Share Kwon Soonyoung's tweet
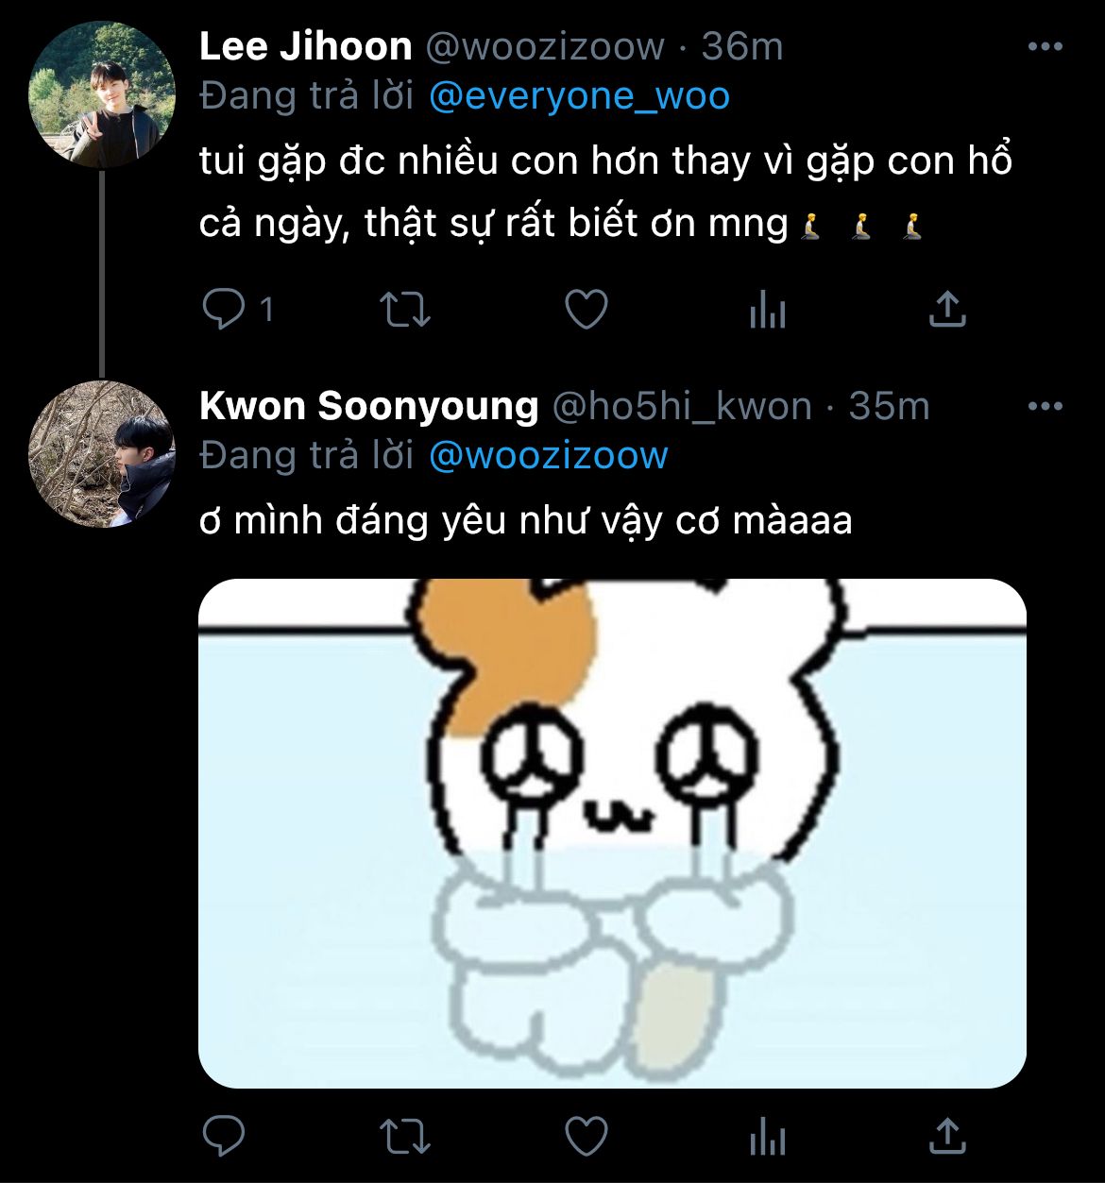 947,1136
